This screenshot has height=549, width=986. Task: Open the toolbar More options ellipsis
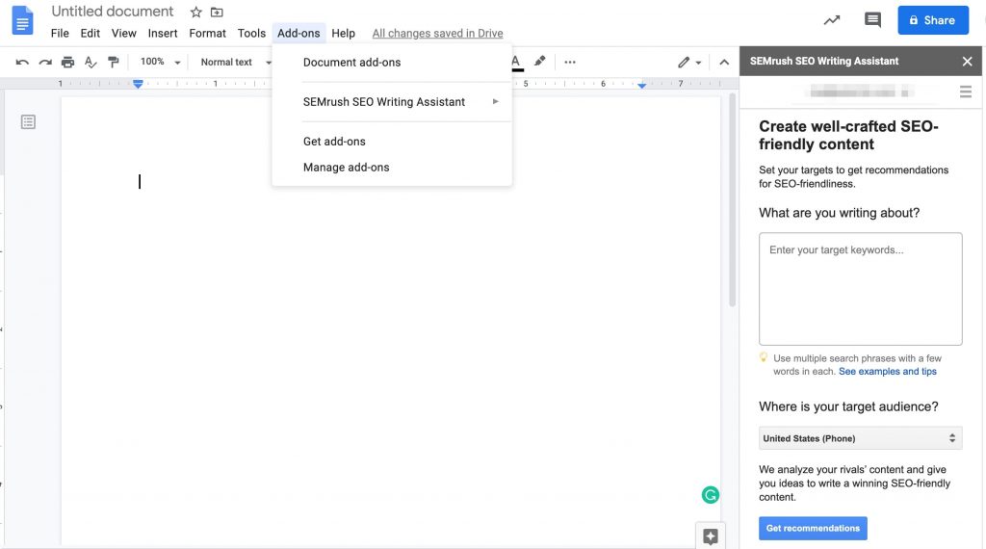coord(570,62)
